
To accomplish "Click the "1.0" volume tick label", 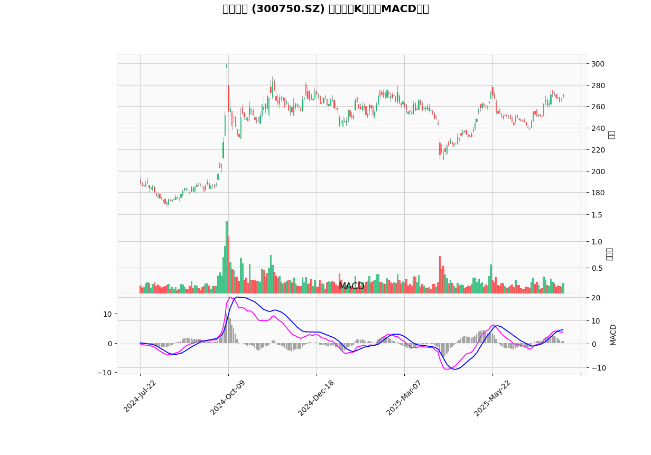I will [597, 242].
